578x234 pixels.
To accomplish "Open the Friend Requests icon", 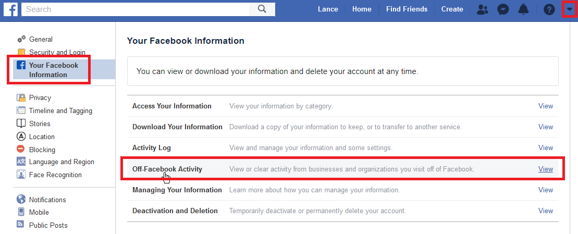I will point(483,9).
